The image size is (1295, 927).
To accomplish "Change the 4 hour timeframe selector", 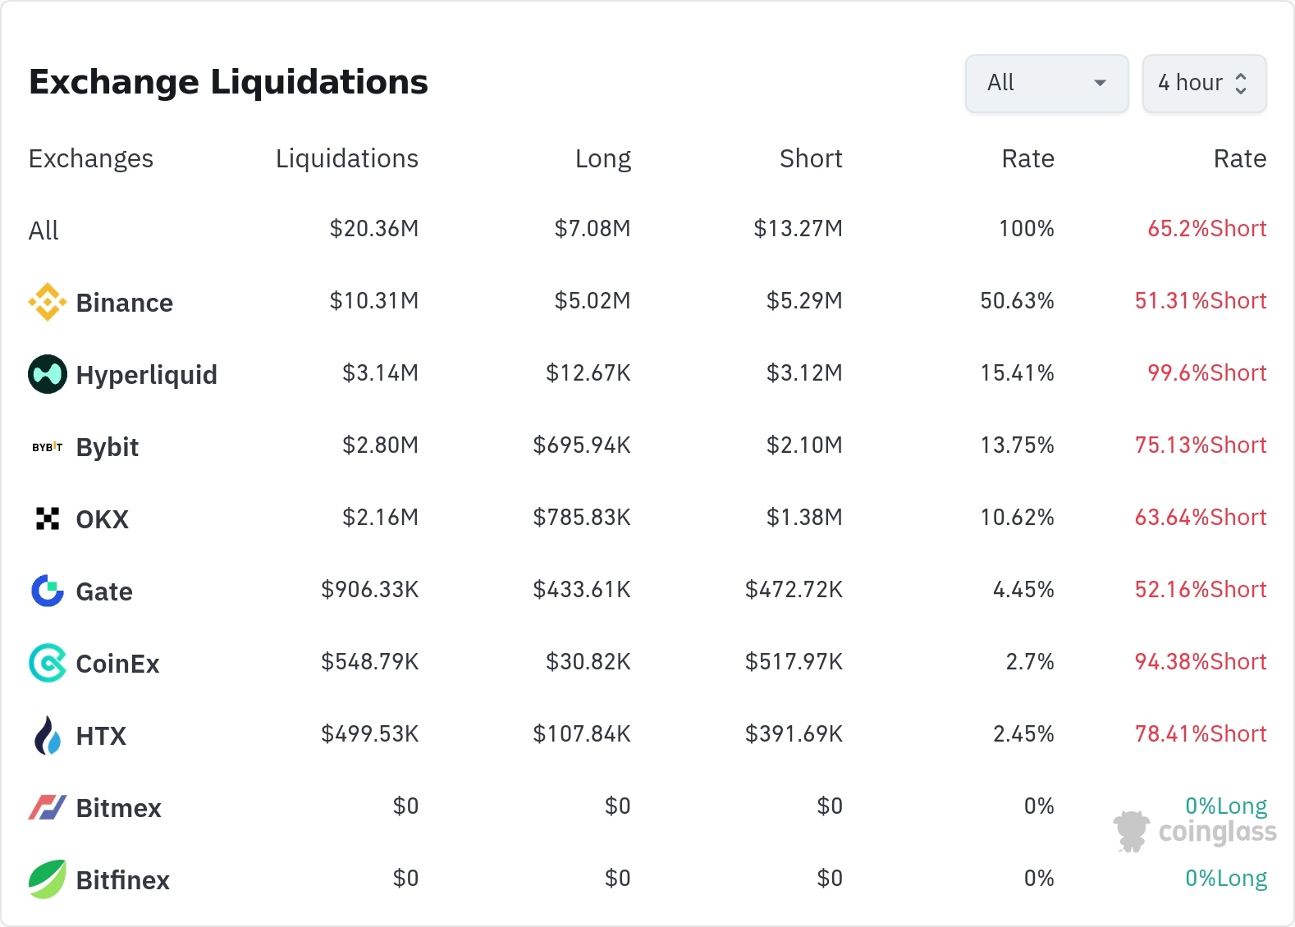I will click(x=1203, y=83).
